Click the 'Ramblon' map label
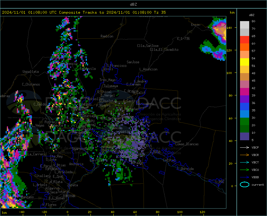267x216 pixels. tap(107, 36)
